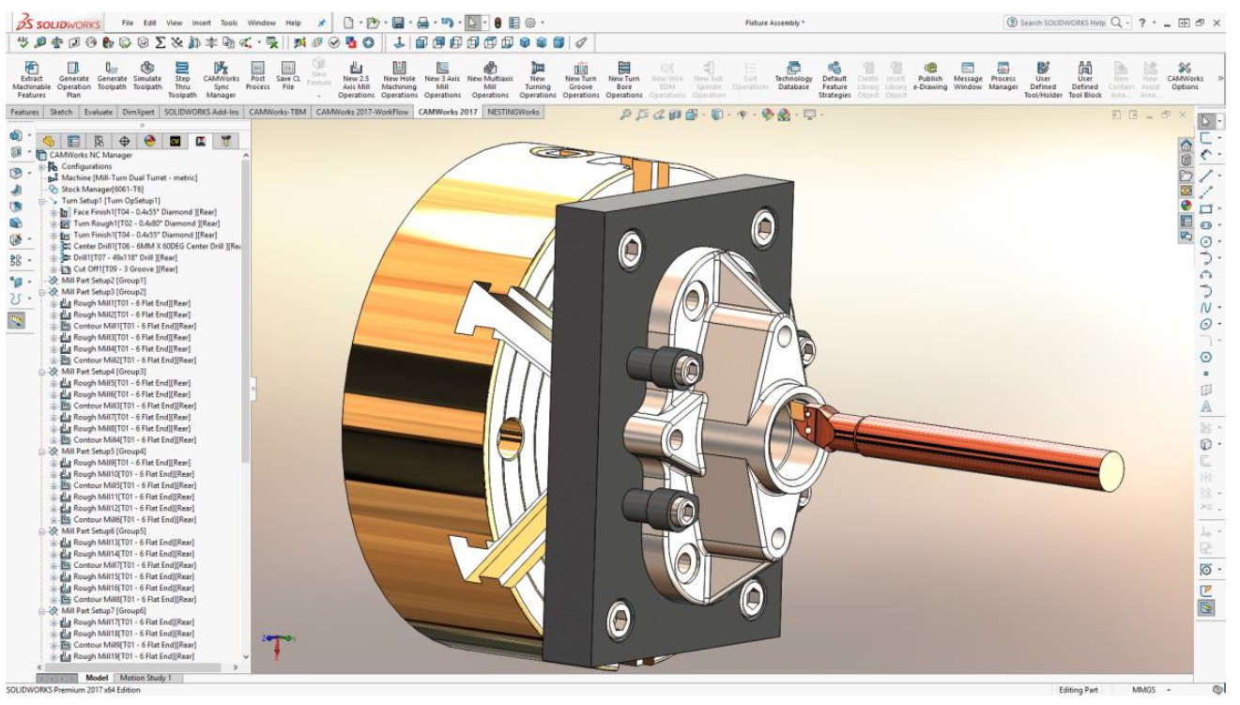The image size is (1240, 705).
Task: Click the Post Process icon
Action: [258, 69]
